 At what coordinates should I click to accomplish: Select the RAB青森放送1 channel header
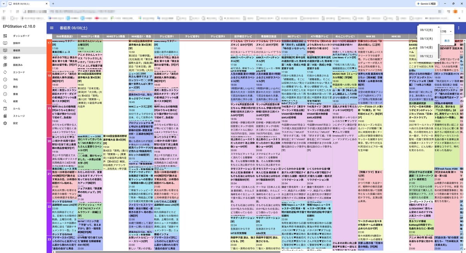coord(64,36)
